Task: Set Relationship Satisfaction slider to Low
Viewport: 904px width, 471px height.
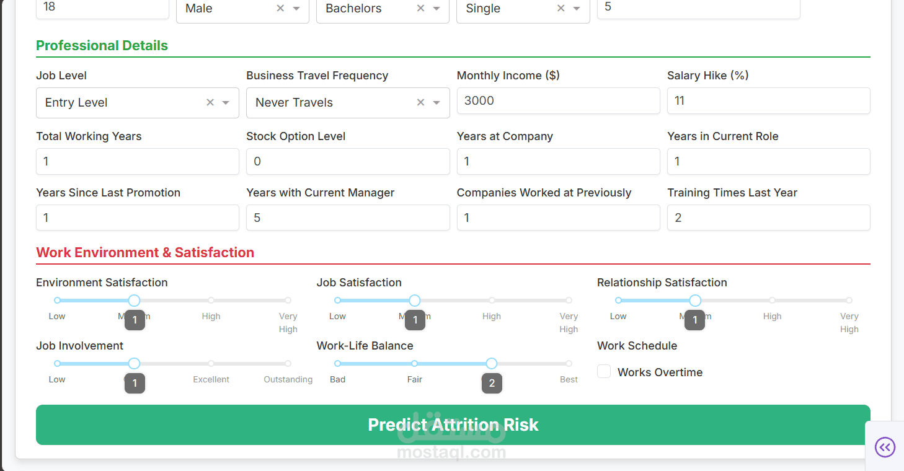Action: point(618,301)
